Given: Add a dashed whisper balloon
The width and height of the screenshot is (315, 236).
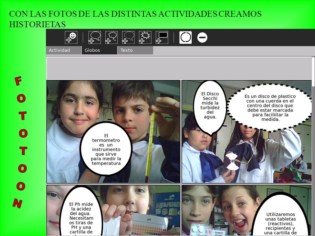Looking at the screenshot, I should tap(128, 37).
